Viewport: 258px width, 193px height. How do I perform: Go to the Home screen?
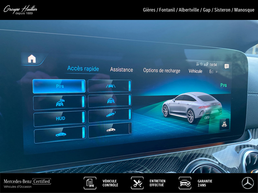coord(32,59)
